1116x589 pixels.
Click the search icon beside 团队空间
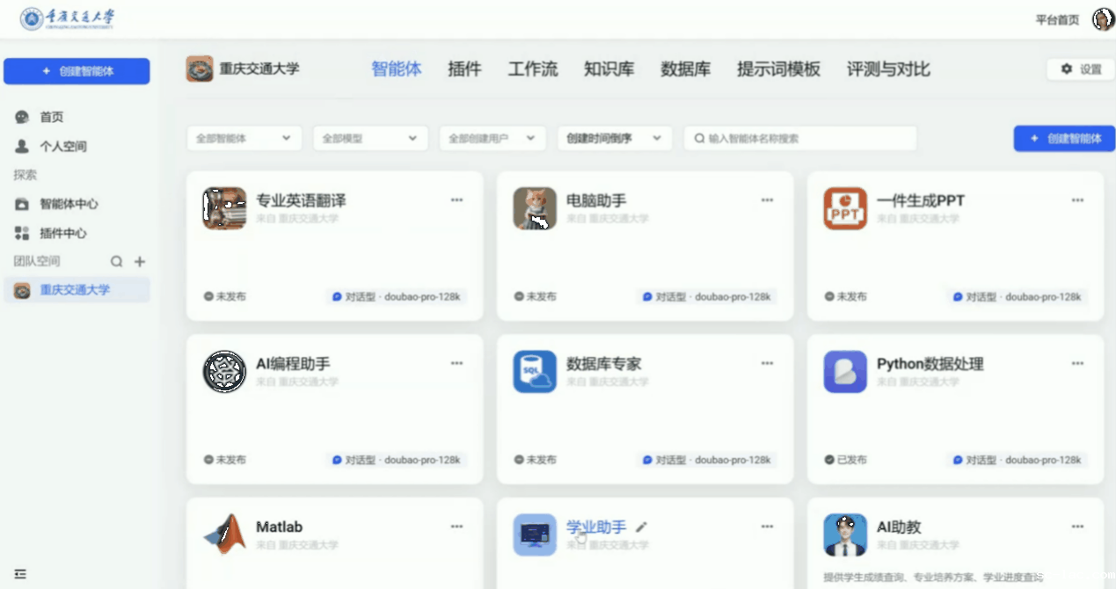click(x=116, y=262)
